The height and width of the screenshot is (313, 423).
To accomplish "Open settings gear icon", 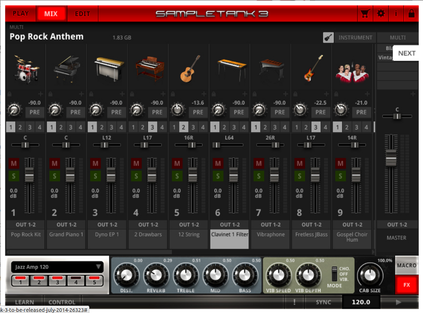I will click(381, 13).
